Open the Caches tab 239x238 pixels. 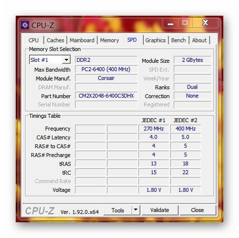click(x=55, y=40)
